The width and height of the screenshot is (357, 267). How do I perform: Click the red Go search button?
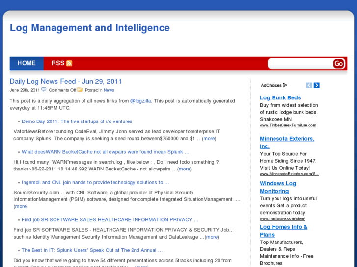pos(338,63)
